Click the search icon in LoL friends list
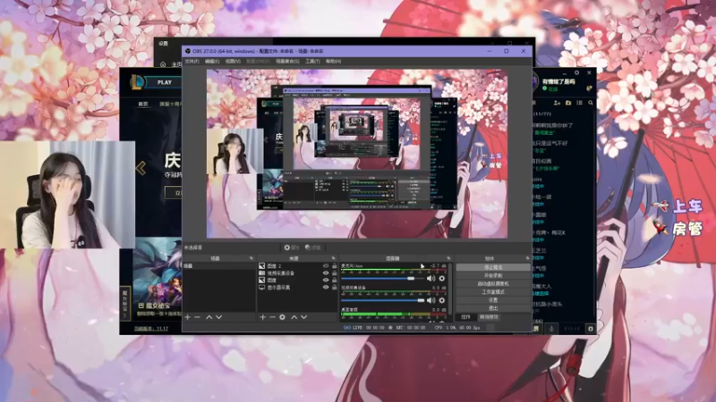Screen dimensions: 716x402 [591, 104]
